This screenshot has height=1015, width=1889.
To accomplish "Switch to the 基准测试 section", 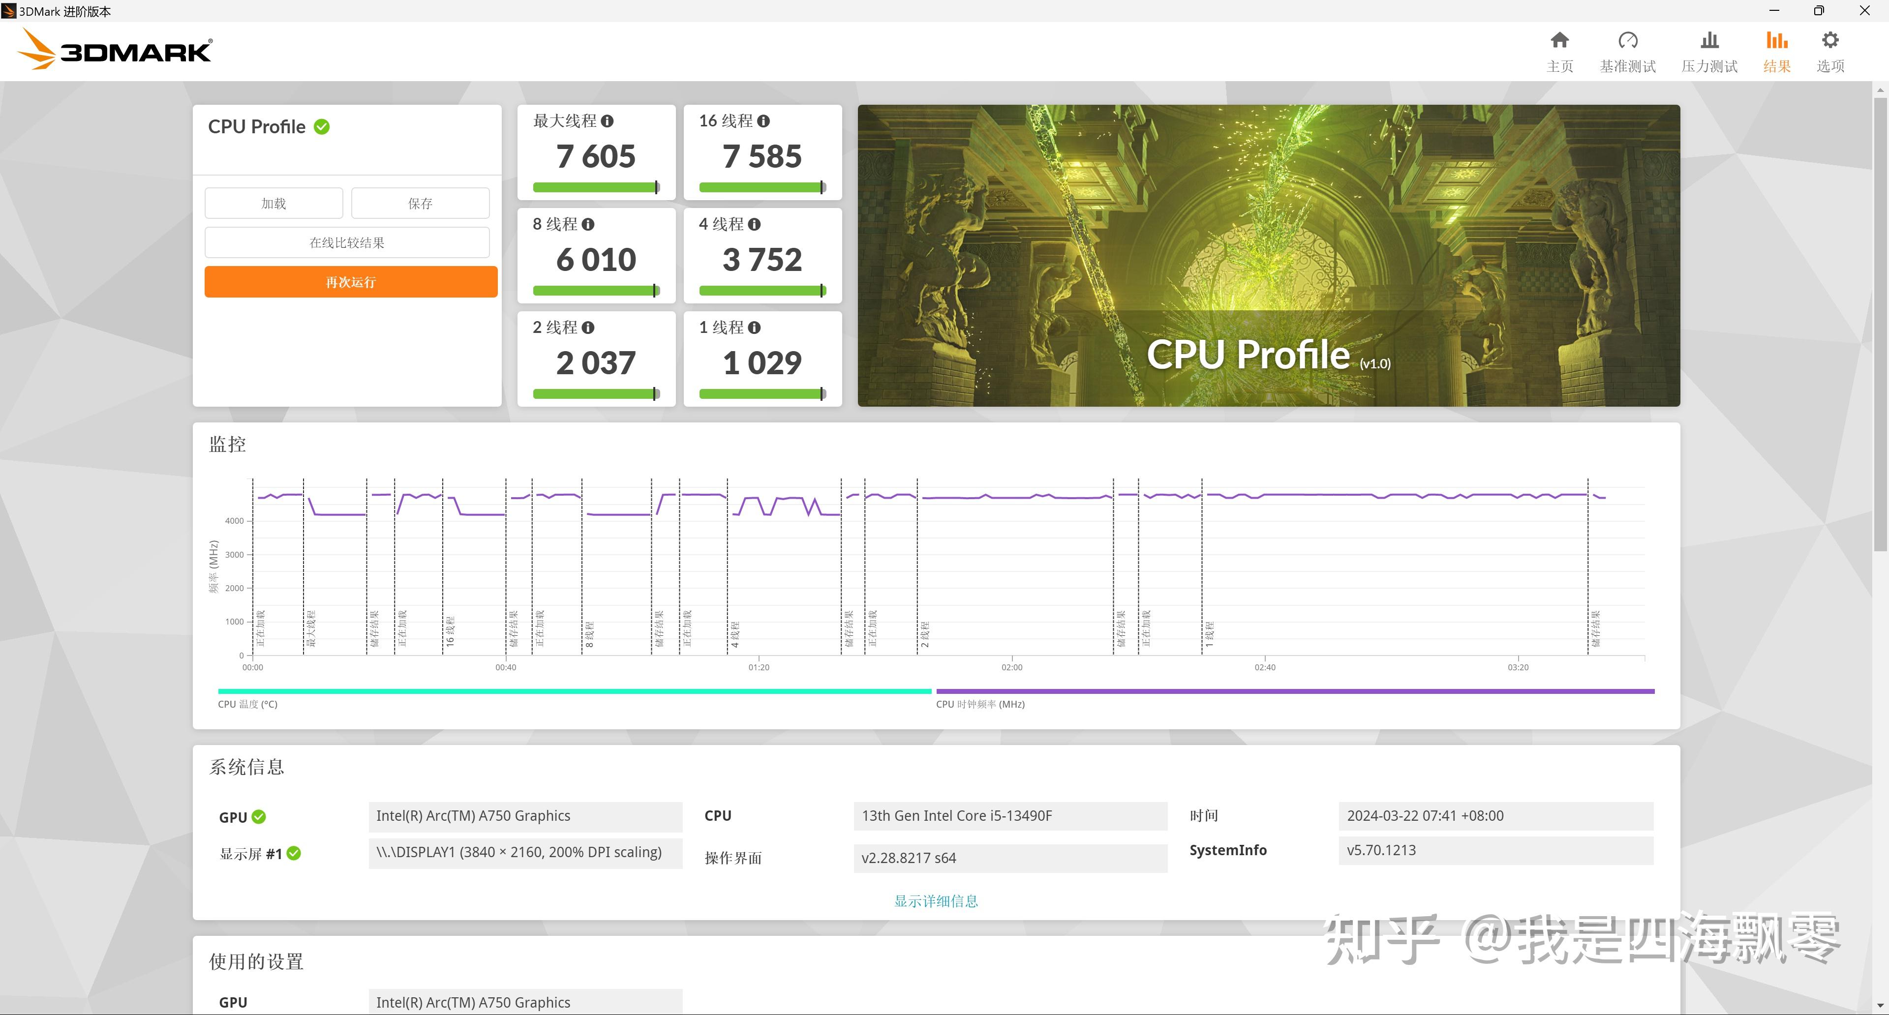I will pos(1627,50).
